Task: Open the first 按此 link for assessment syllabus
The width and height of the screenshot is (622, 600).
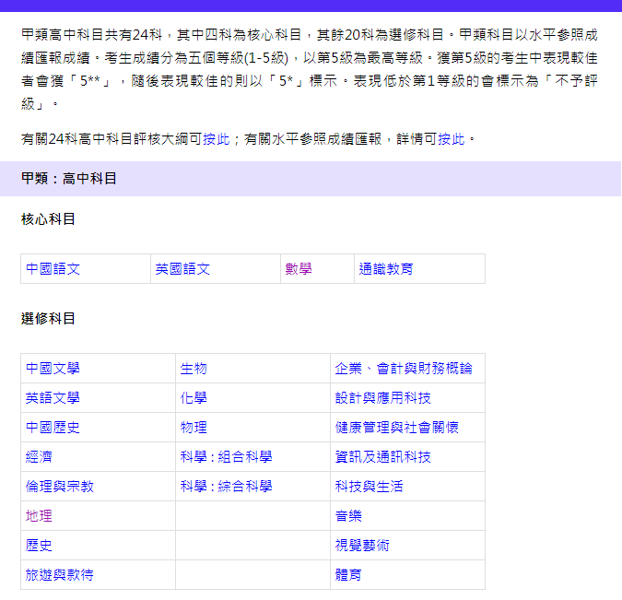Action: click(217, 139)
